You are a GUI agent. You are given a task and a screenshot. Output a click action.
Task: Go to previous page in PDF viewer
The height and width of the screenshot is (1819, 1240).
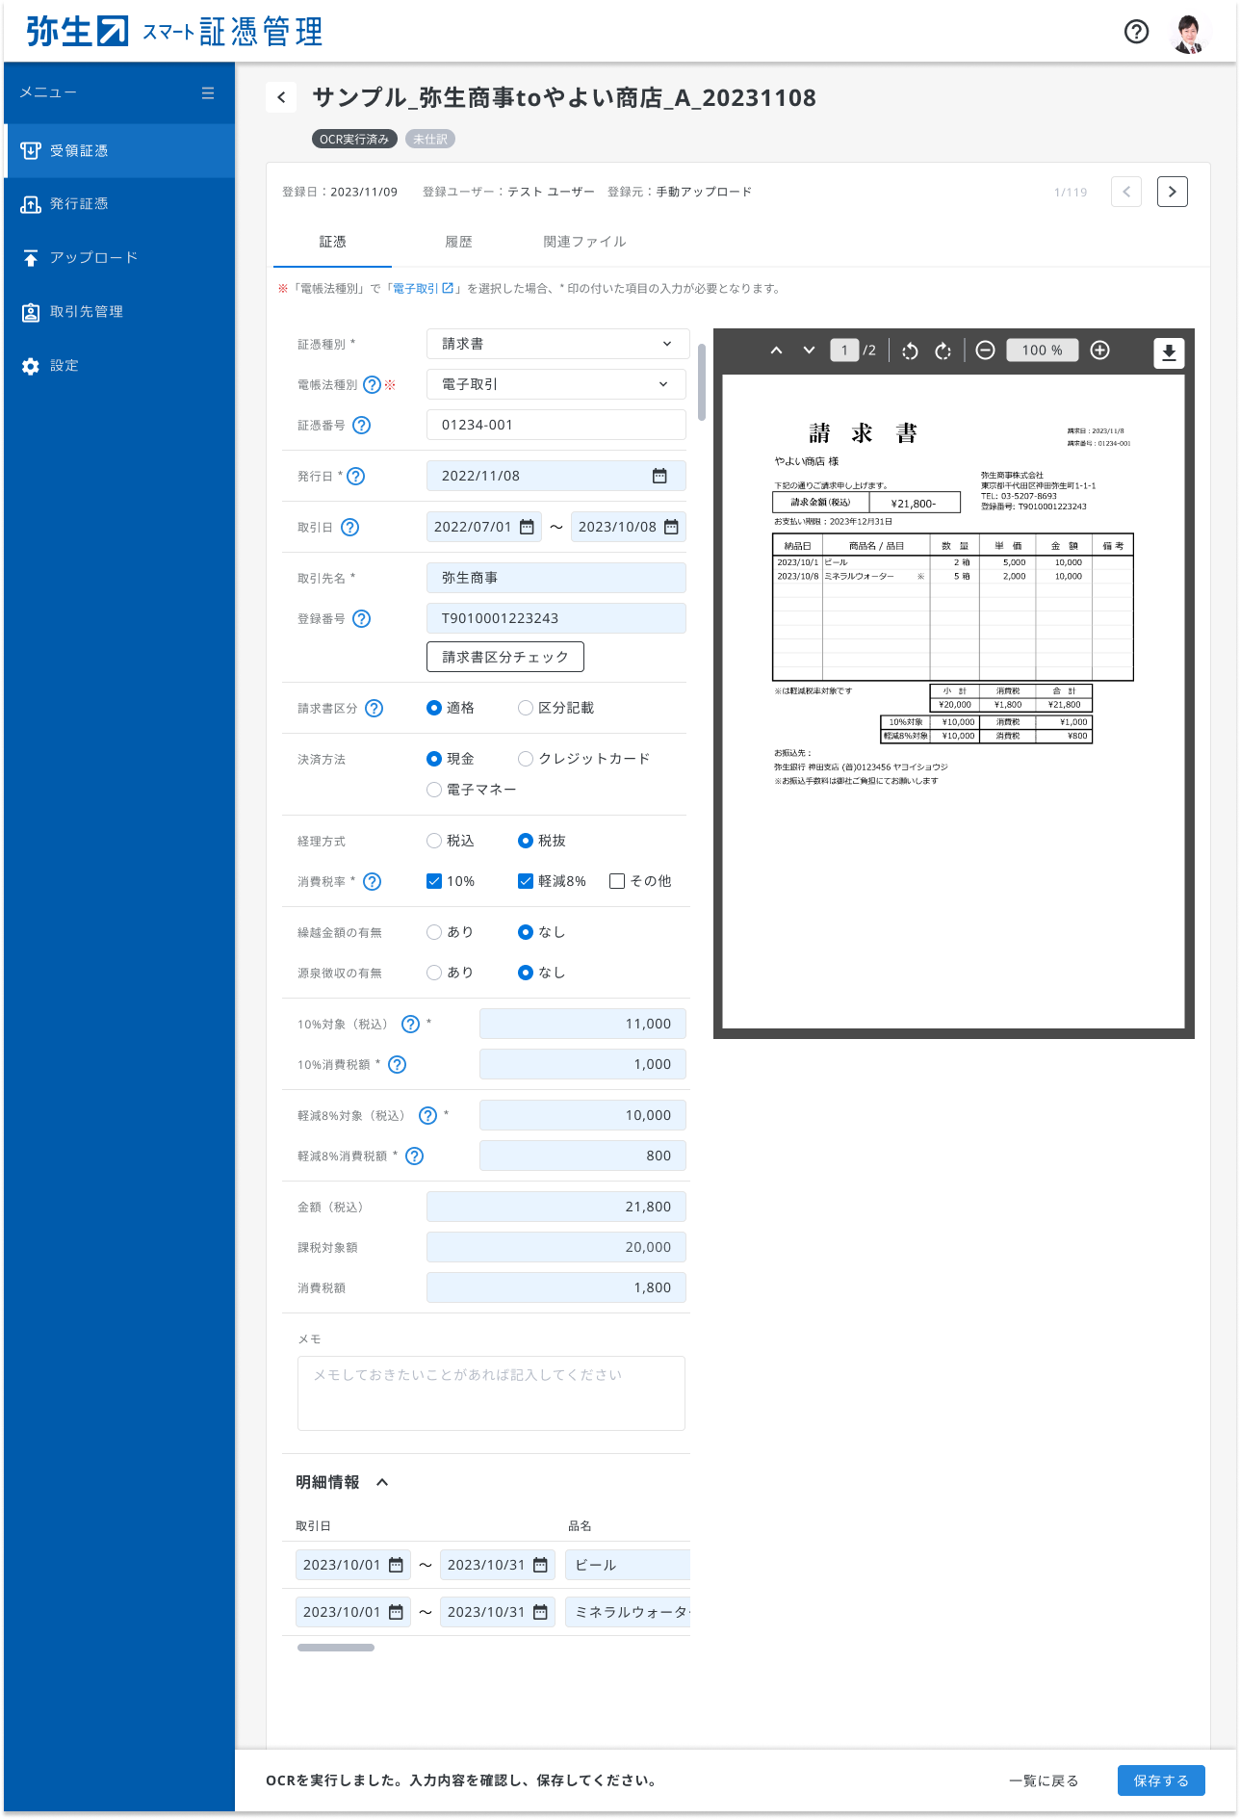click(776, 351)
